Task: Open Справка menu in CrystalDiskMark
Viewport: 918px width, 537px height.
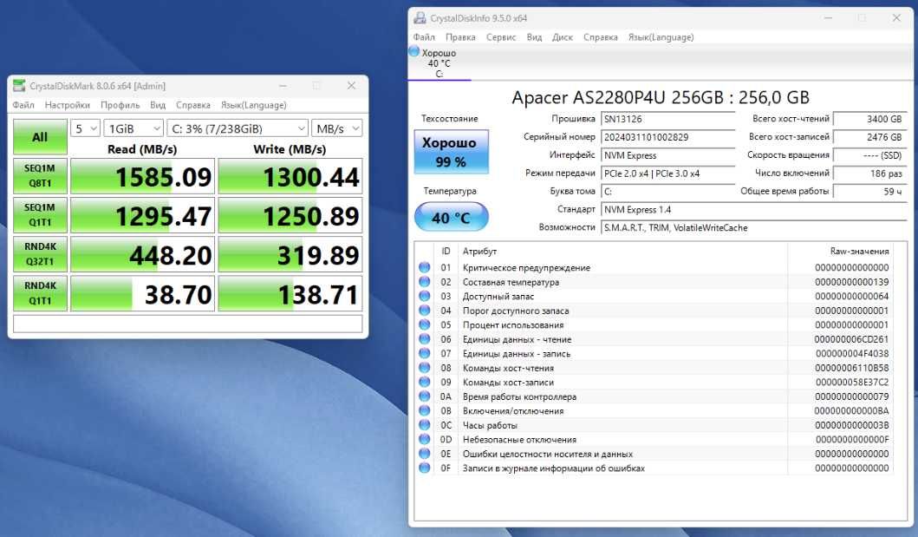Action: coord(193,105)
